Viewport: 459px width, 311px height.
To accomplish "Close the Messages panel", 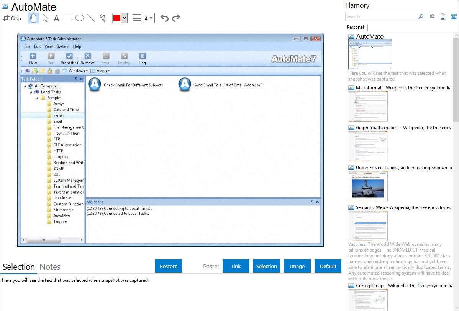I will point(317,202).
